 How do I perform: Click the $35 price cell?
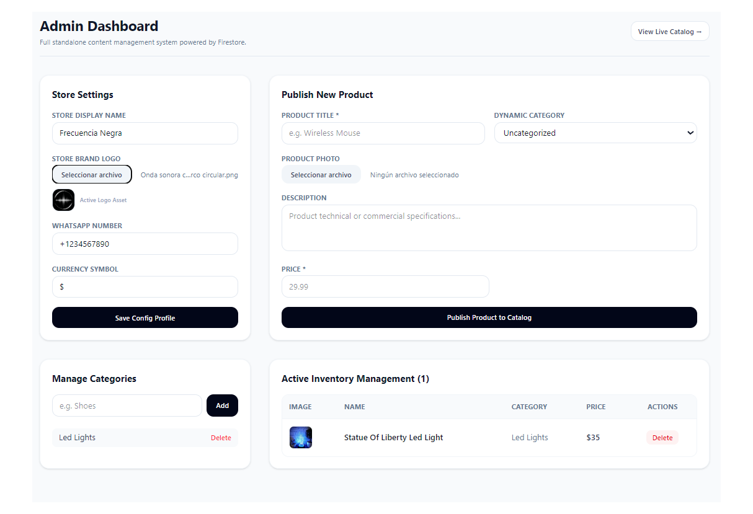(593, 437)
